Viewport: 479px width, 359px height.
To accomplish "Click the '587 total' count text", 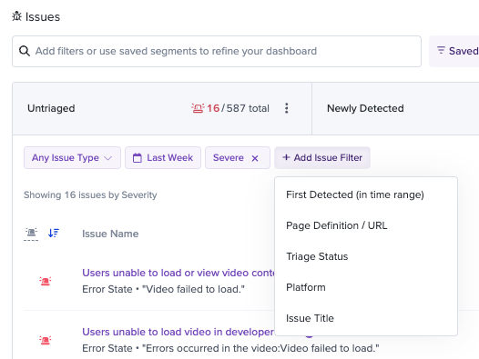I will click(248, 108).
